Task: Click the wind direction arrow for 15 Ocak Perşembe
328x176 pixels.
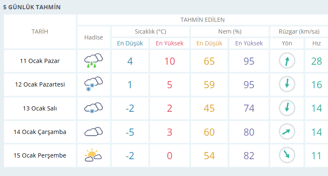Action: pos(287,155)
